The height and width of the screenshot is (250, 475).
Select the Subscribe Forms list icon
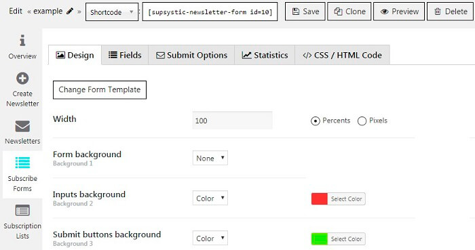click(22, 163)
